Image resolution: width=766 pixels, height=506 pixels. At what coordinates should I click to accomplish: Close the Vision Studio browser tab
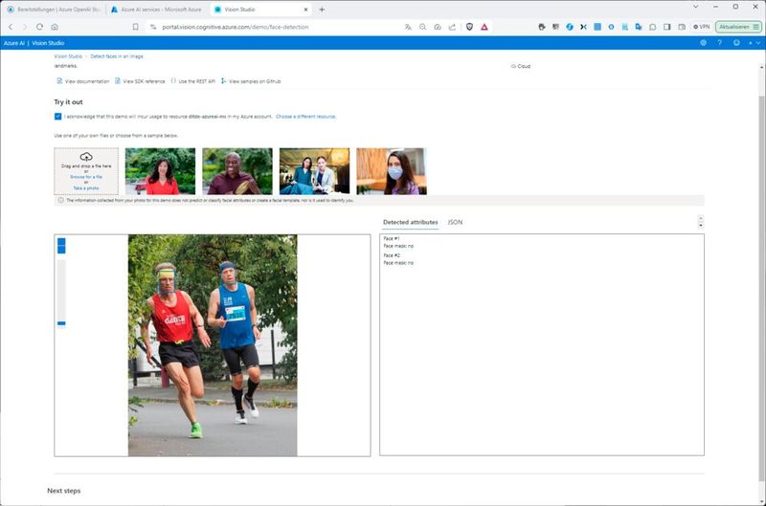(305, 10)
